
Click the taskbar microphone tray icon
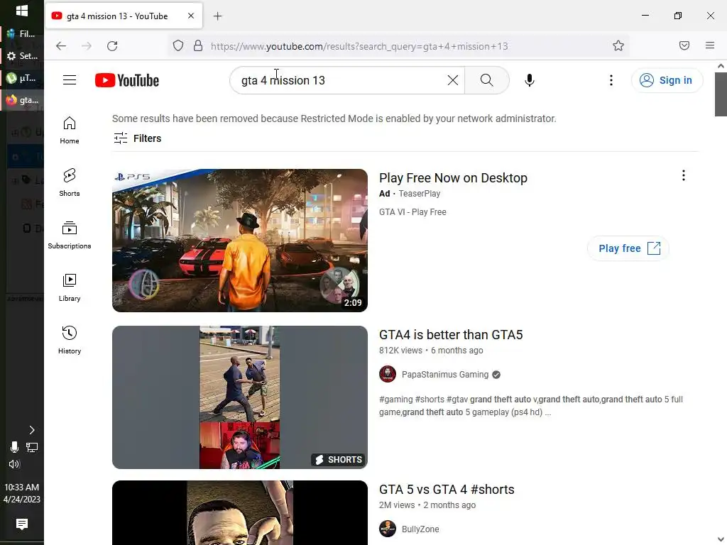pos(14,447)
